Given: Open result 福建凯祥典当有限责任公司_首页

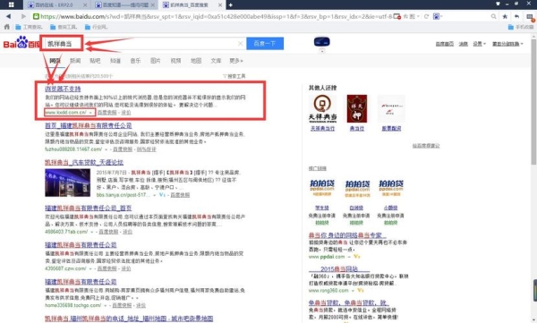Looking at the screenshot, I should pos(89,208).
